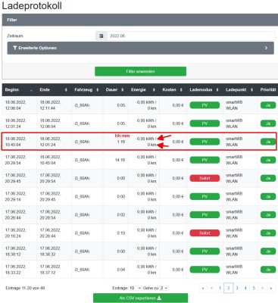
Task: Click the Zeitraum date field 2022.06
Action: [x=191, y=36]
